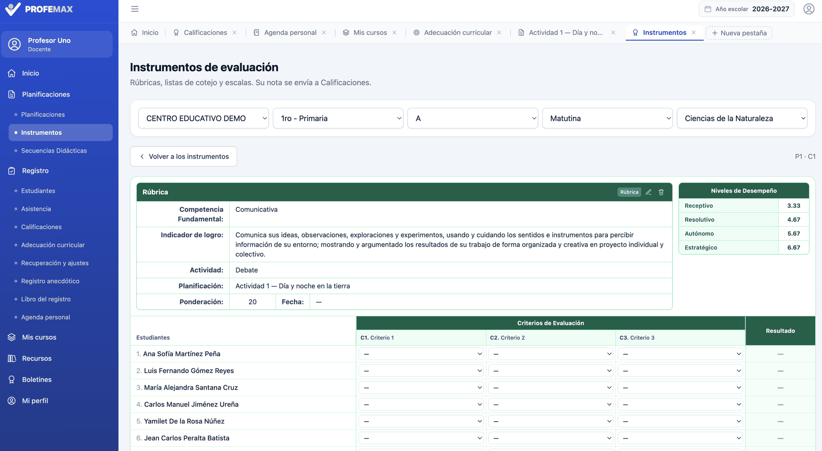The height and width of the screenshot is (451, 822).
Task: Click the plus icon of Nueva pestaña
Action: (x=715, y=33)
